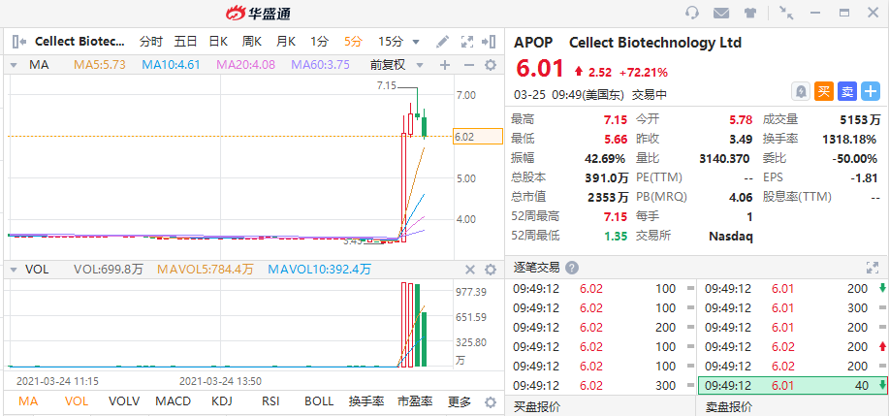Viewport: 889px width, 416px height.
Task: Zoom out chart with minus icon
Action: 469,65
